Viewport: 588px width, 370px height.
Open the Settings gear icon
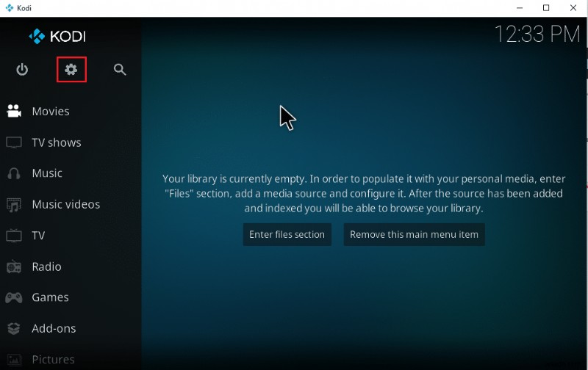pyautogui.click(x=71, y=69)
